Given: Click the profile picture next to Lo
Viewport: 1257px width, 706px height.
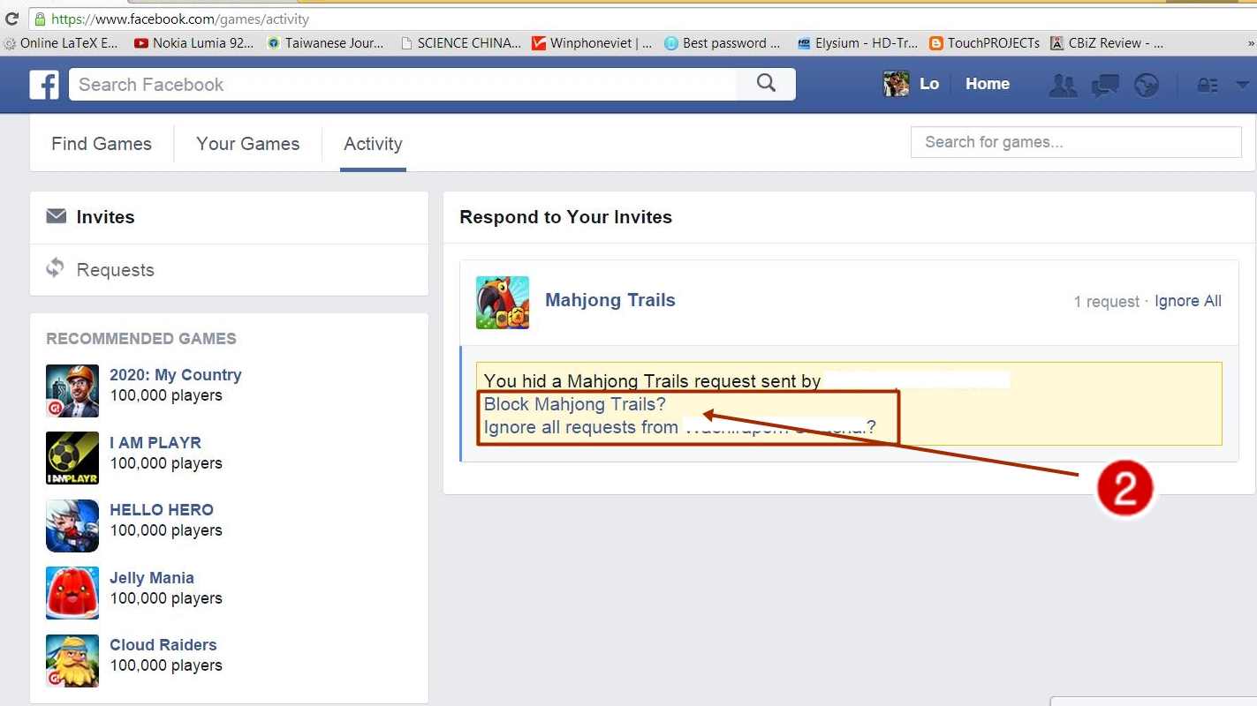Looking at the screenshot, I should (x=896, y=84).
